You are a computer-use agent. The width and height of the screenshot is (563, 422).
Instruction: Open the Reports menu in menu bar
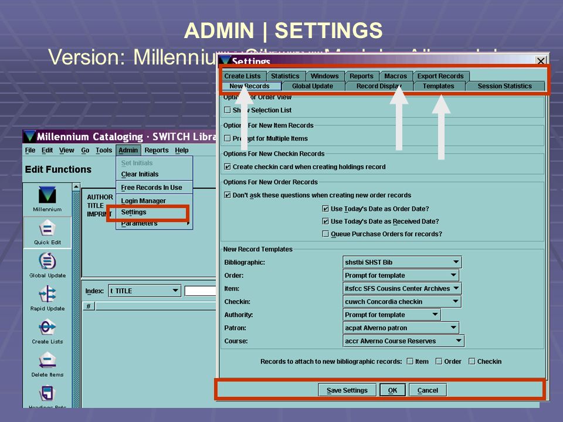pyautogui.click(x=157, y=150)
